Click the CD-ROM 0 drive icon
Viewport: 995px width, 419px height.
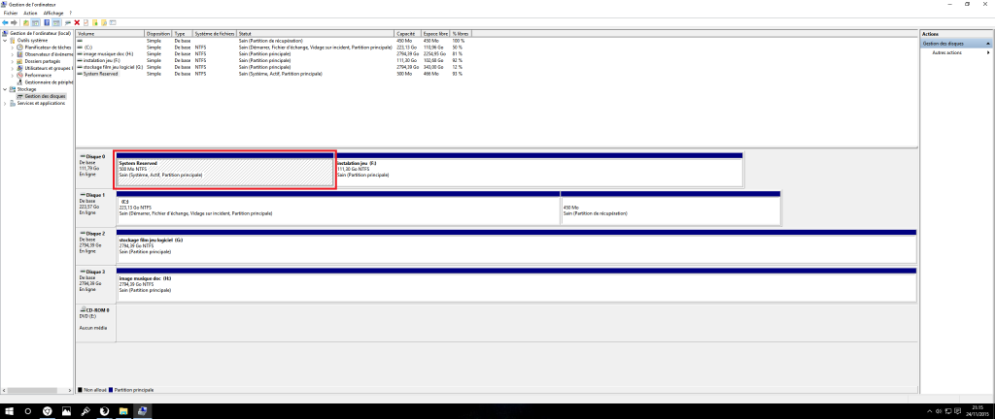82,310
